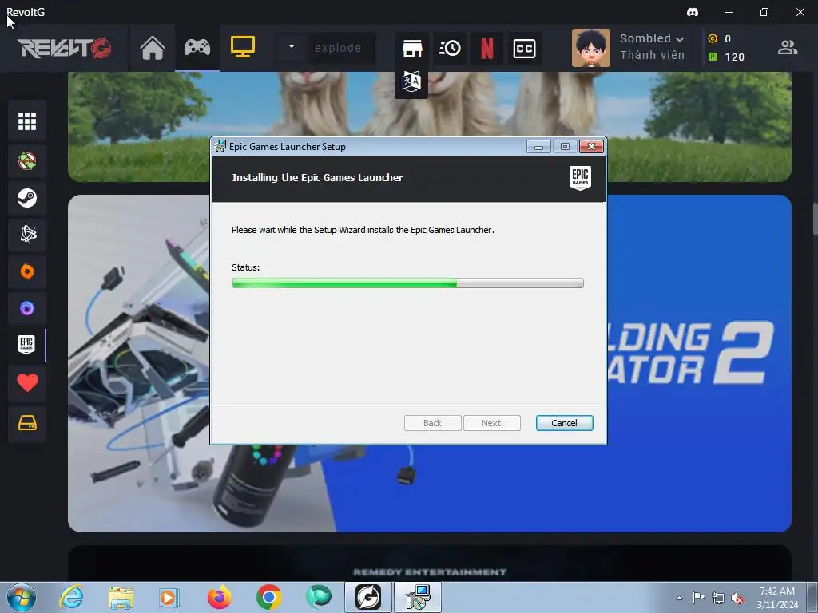Screen dimensions: 818x613
Task: Open the Steam launcher in sidebar
Action: click(x=27, y=198)
